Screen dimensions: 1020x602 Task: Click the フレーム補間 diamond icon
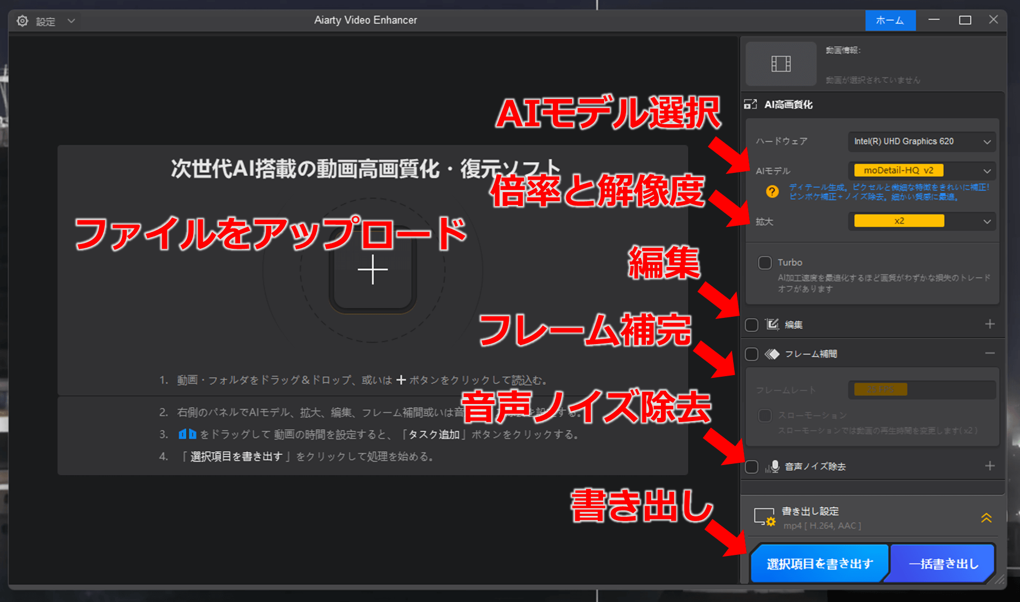(x=772, y=354)
